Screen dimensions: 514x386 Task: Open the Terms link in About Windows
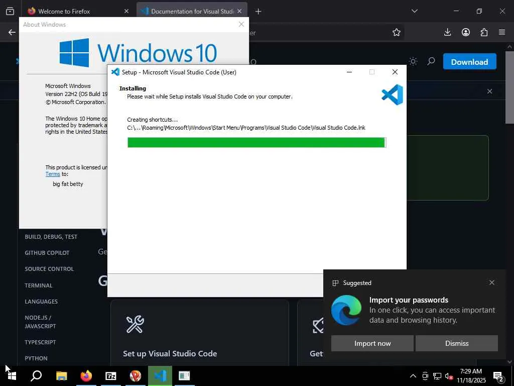[53, 174]
